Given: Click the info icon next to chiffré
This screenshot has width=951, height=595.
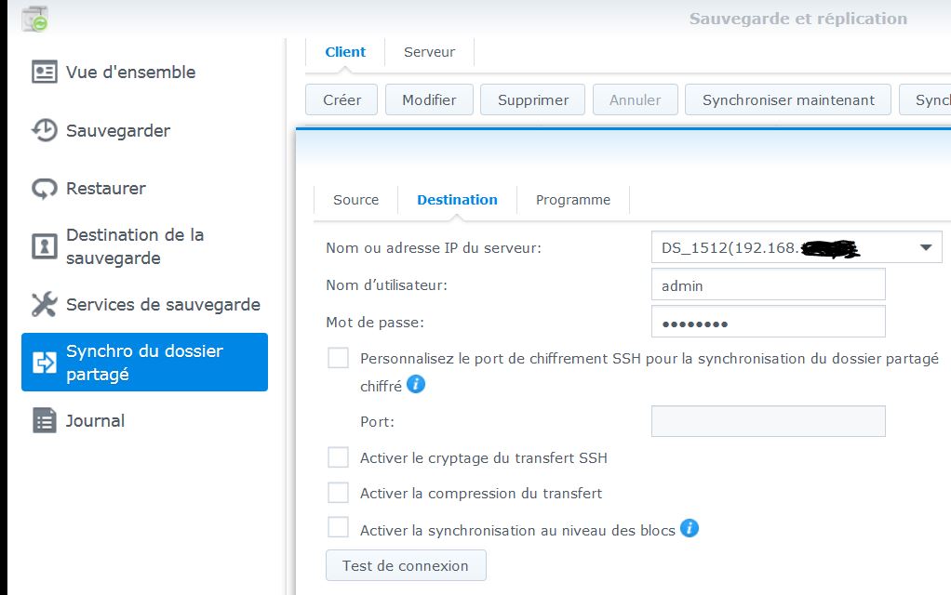Looking at the screenshot, I should coord(415,384).
